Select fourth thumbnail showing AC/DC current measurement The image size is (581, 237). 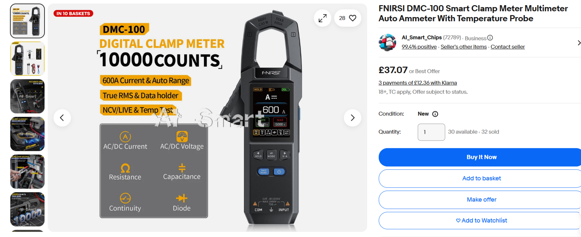(27, 134)
